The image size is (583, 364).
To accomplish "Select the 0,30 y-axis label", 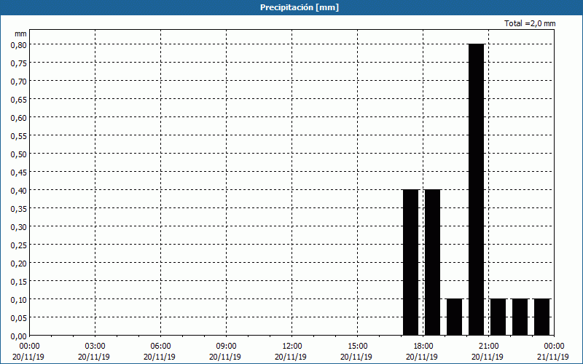I will [19, 227].
